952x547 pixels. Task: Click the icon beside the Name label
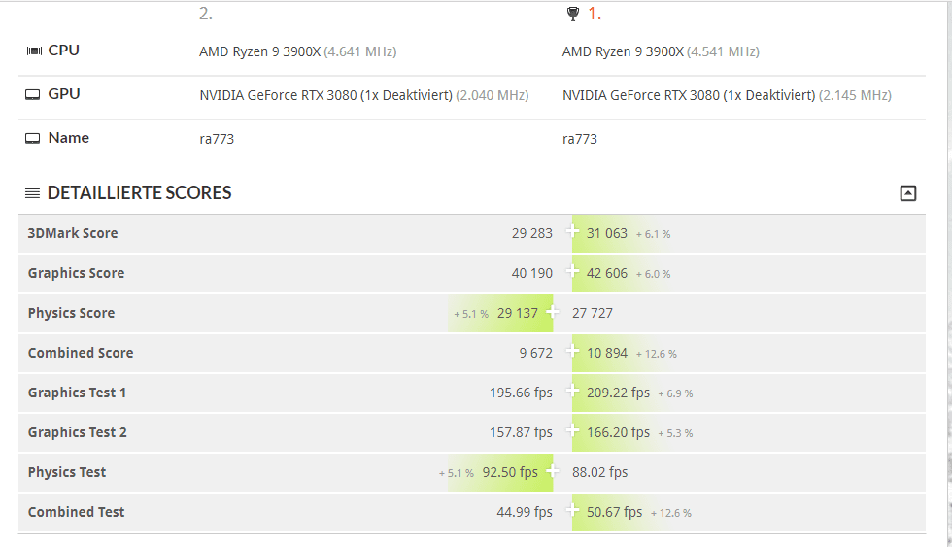click(33, 138)
